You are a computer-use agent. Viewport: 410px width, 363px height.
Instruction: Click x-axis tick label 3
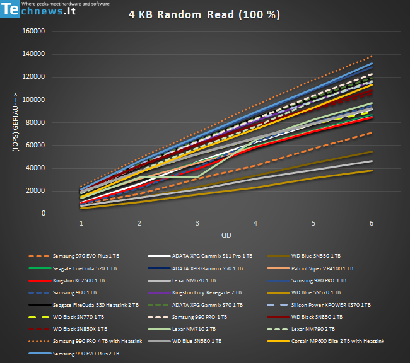point(197,223)
